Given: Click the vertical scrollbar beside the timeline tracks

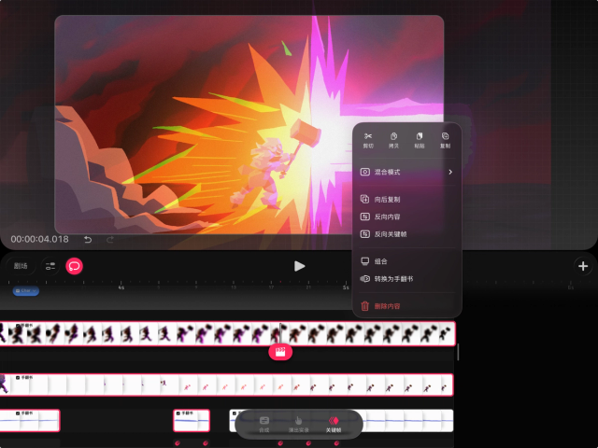Looking at the screenshot, I should [458, 352].
